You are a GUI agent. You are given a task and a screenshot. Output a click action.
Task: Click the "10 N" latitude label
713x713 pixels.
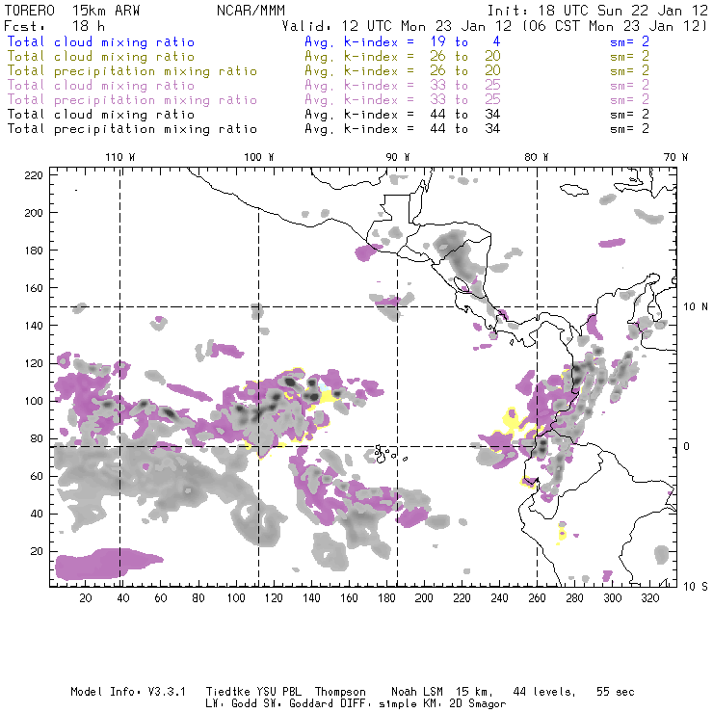[x=696, y=307]
